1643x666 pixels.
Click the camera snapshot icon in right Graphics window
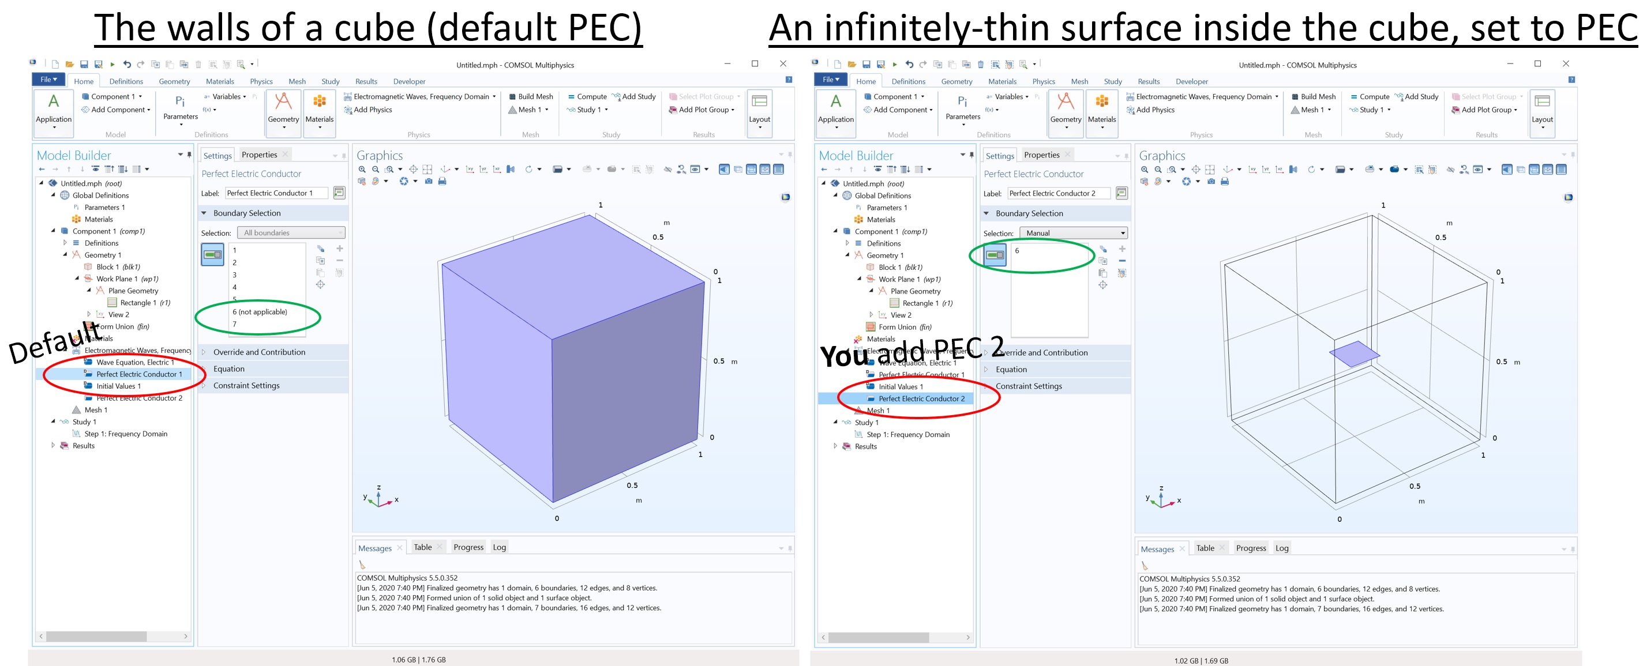point(1210,182)
